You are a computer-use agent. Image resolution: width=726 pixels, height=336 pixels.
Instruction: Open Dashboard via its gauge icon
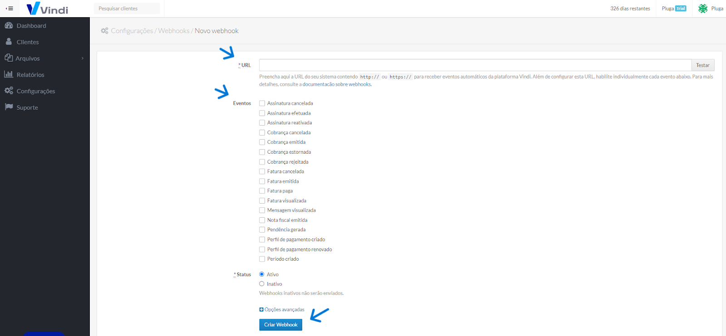[9, 25]
